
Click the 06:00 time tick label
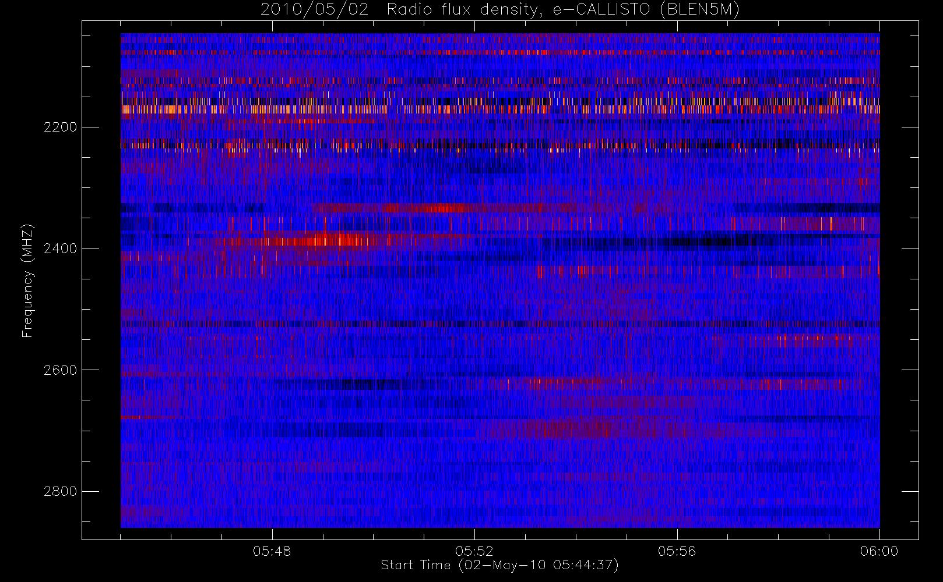[x=879, y=551]
